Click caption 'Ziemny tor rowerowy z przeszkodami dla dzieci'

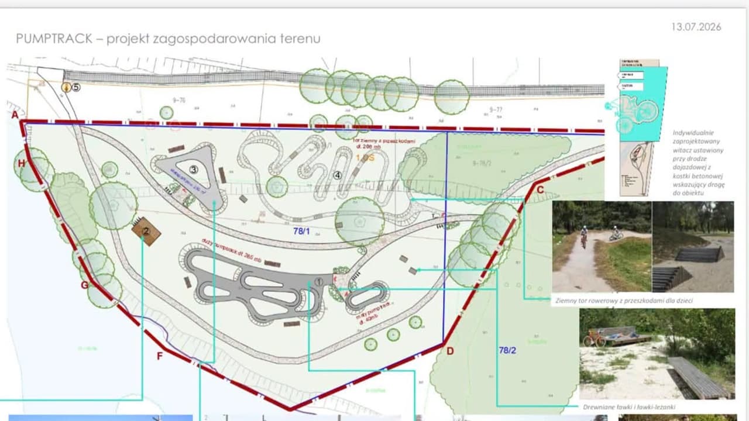pos(624,301)
